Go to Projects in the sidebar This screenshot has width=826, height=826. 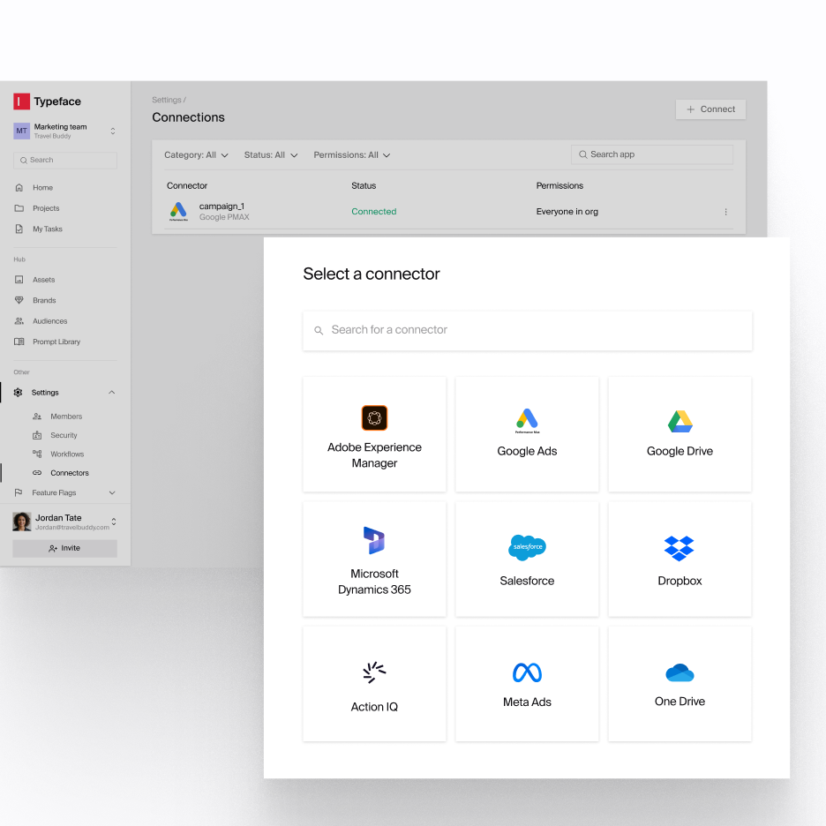46,208
